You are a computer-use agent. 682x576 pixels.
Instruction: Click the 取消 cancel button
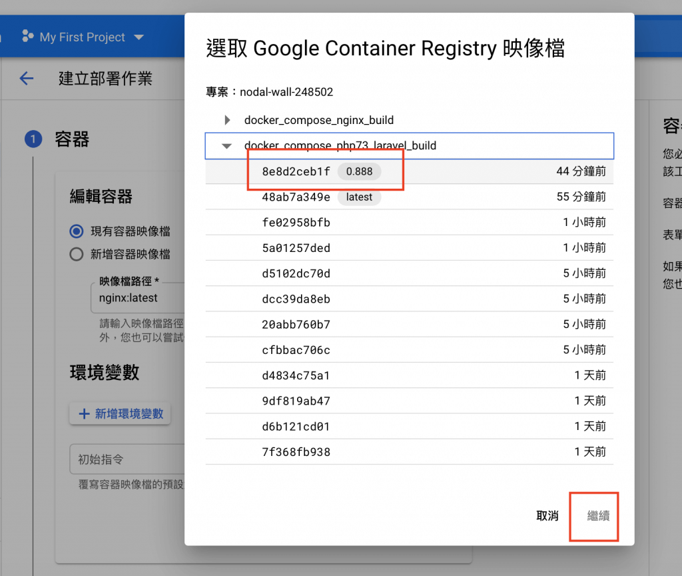(547, 516)
